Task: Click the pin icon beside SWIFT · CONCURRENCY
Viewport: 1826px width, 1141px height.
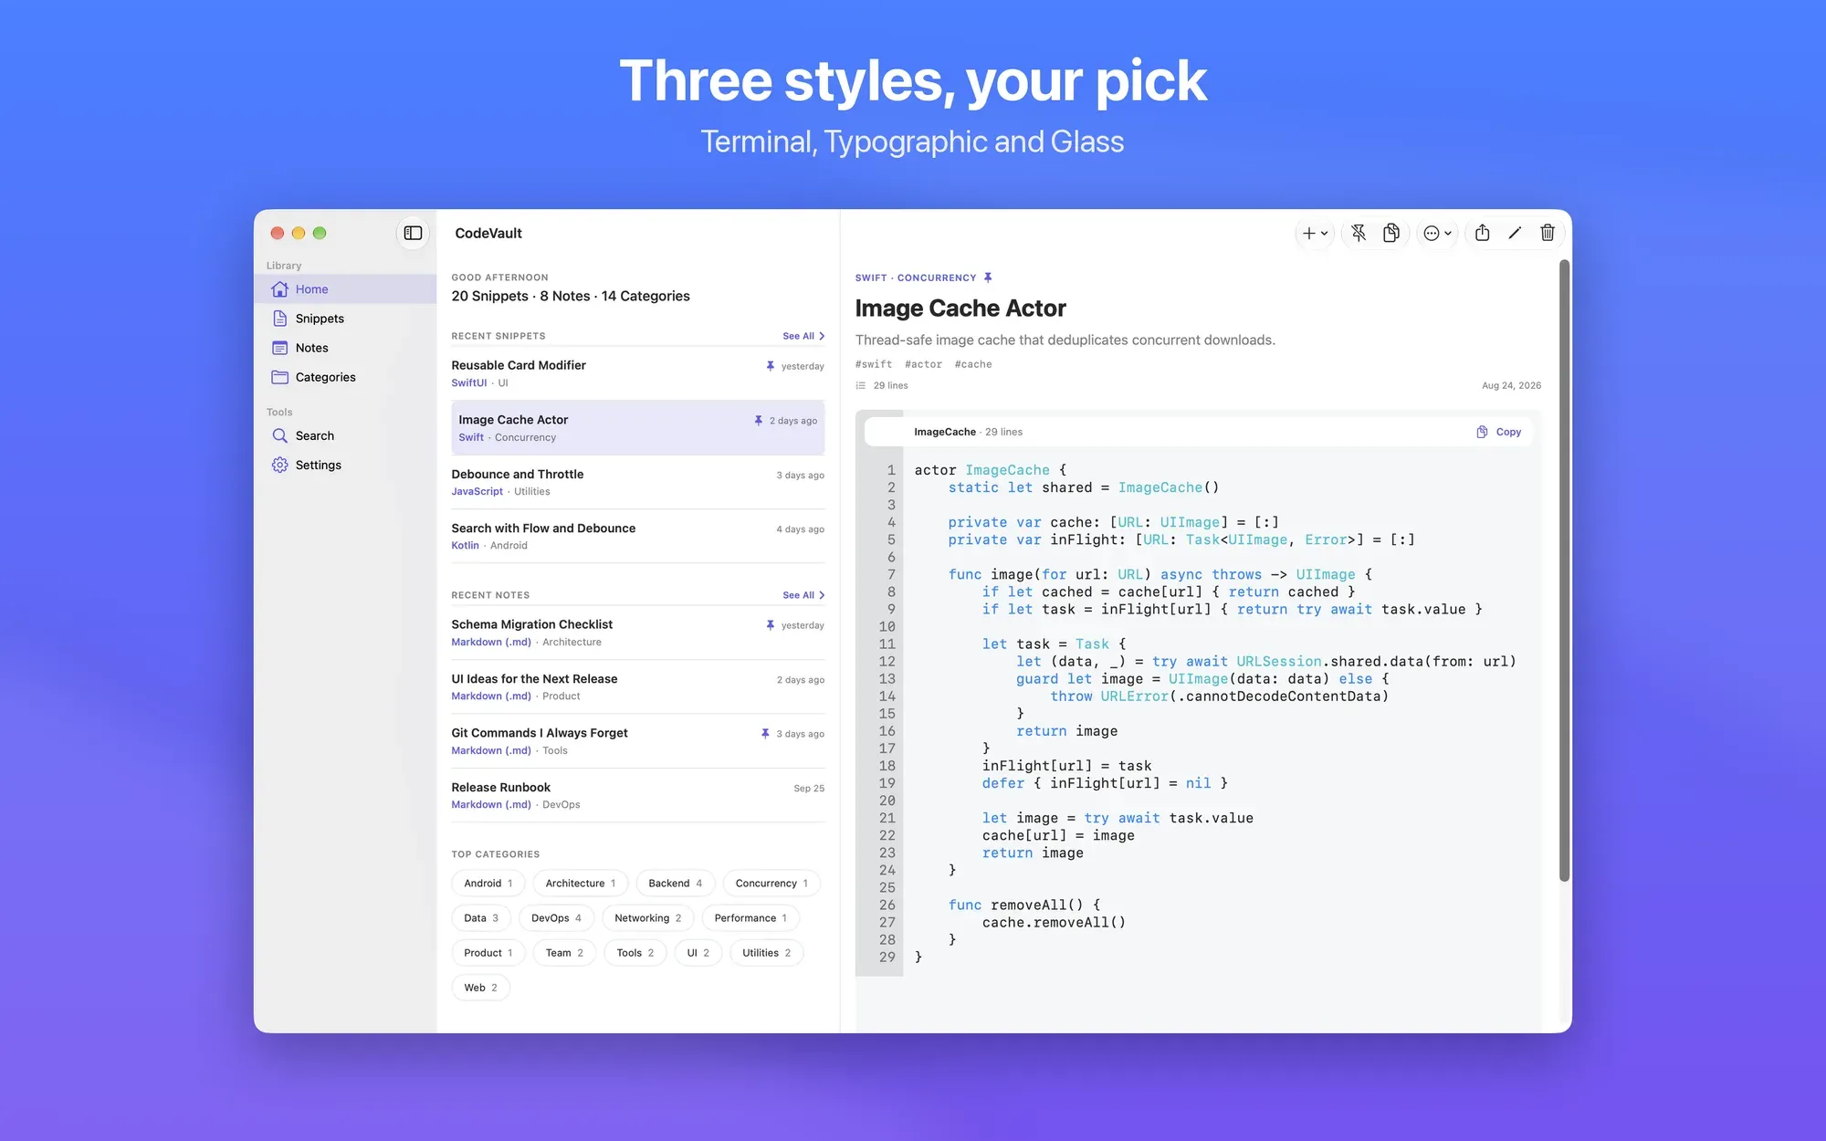Action: (988, 277)
